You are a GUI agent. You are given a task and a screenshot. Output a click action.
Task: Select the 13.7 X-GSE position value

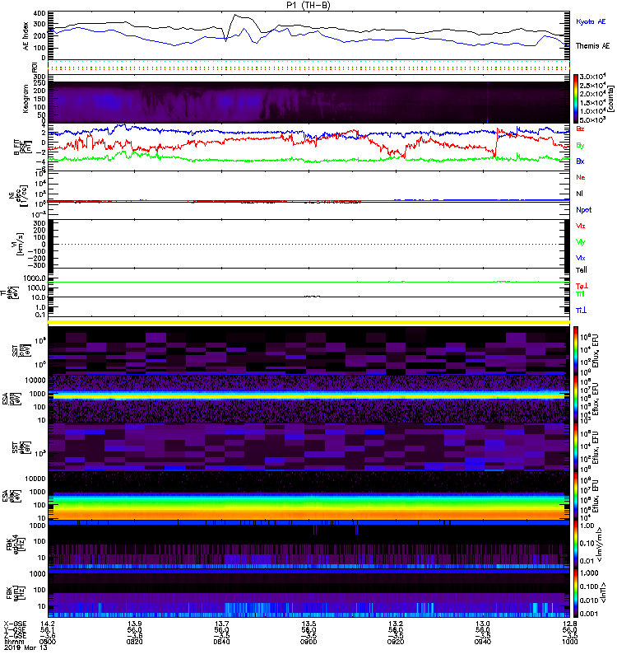coord(221,624)
